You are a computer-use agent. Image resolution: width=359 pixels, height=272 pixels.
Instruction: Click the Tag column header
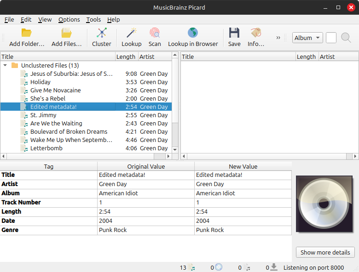(x=48, y=166)
